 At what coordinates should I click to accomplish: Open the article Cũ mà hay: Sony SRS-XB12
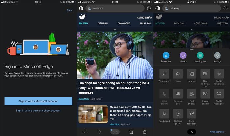pos(131,113)
